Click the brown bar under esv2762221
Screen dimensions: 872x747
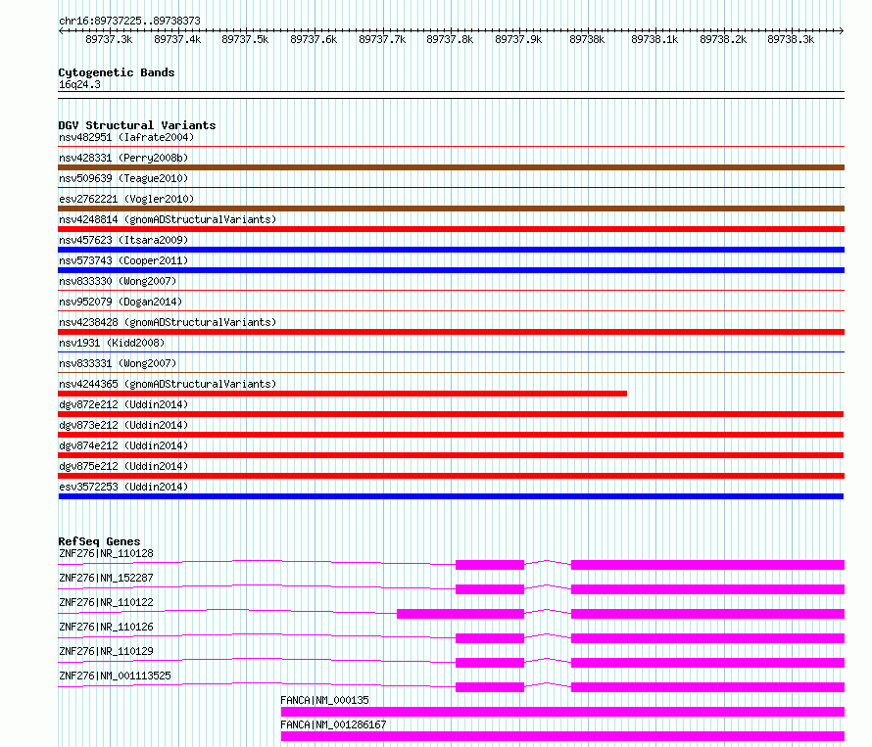[451, 209]
